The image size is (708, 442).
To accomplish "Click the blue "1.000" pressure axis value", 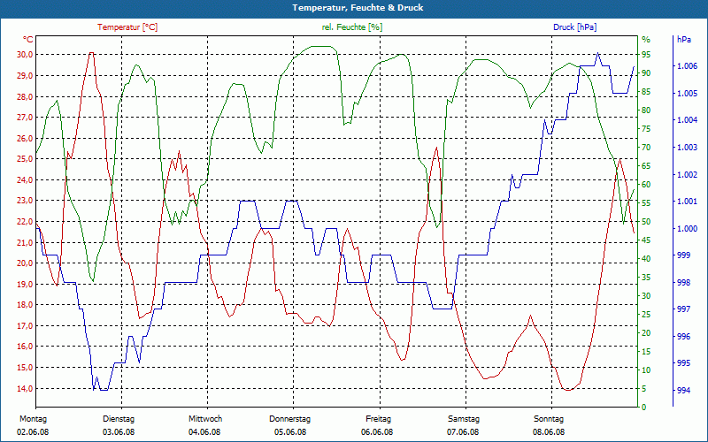I will (x=687, y=228).
